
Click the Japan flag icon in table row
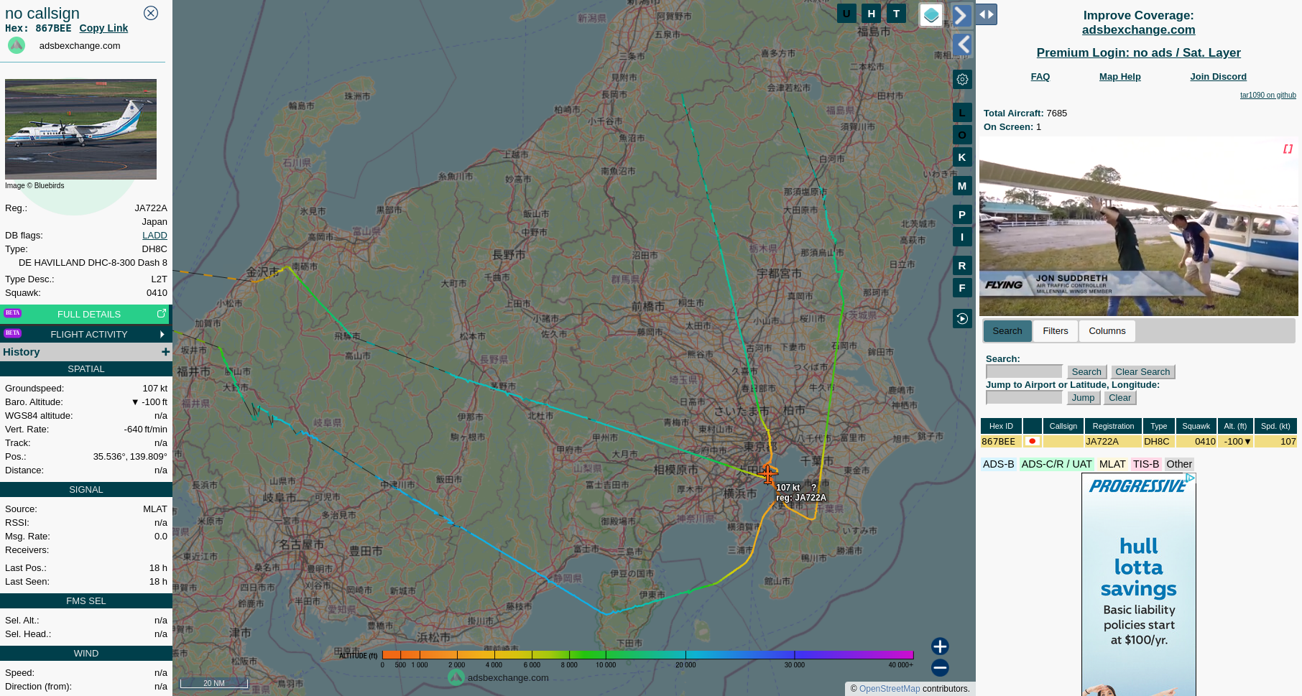coord(1032,442)
